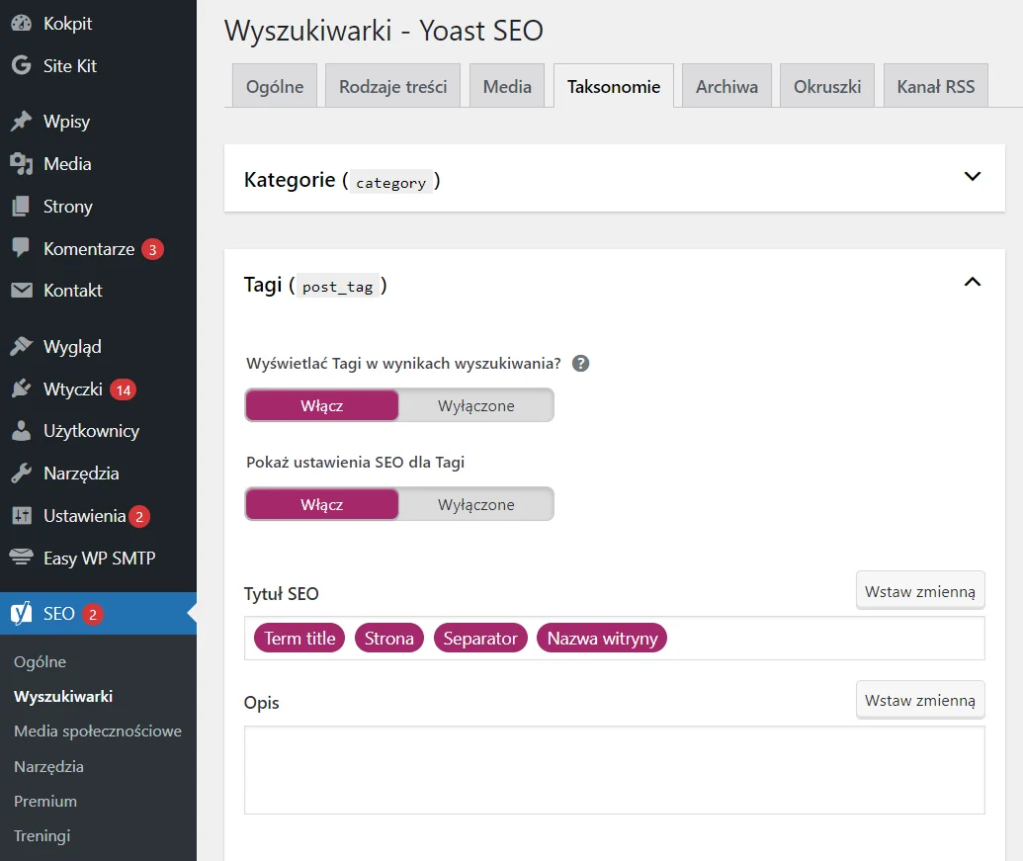Open Media via its sidebar icon
Image resolution: width=1023 pixels, height=861 pixels.
(24, 163)
